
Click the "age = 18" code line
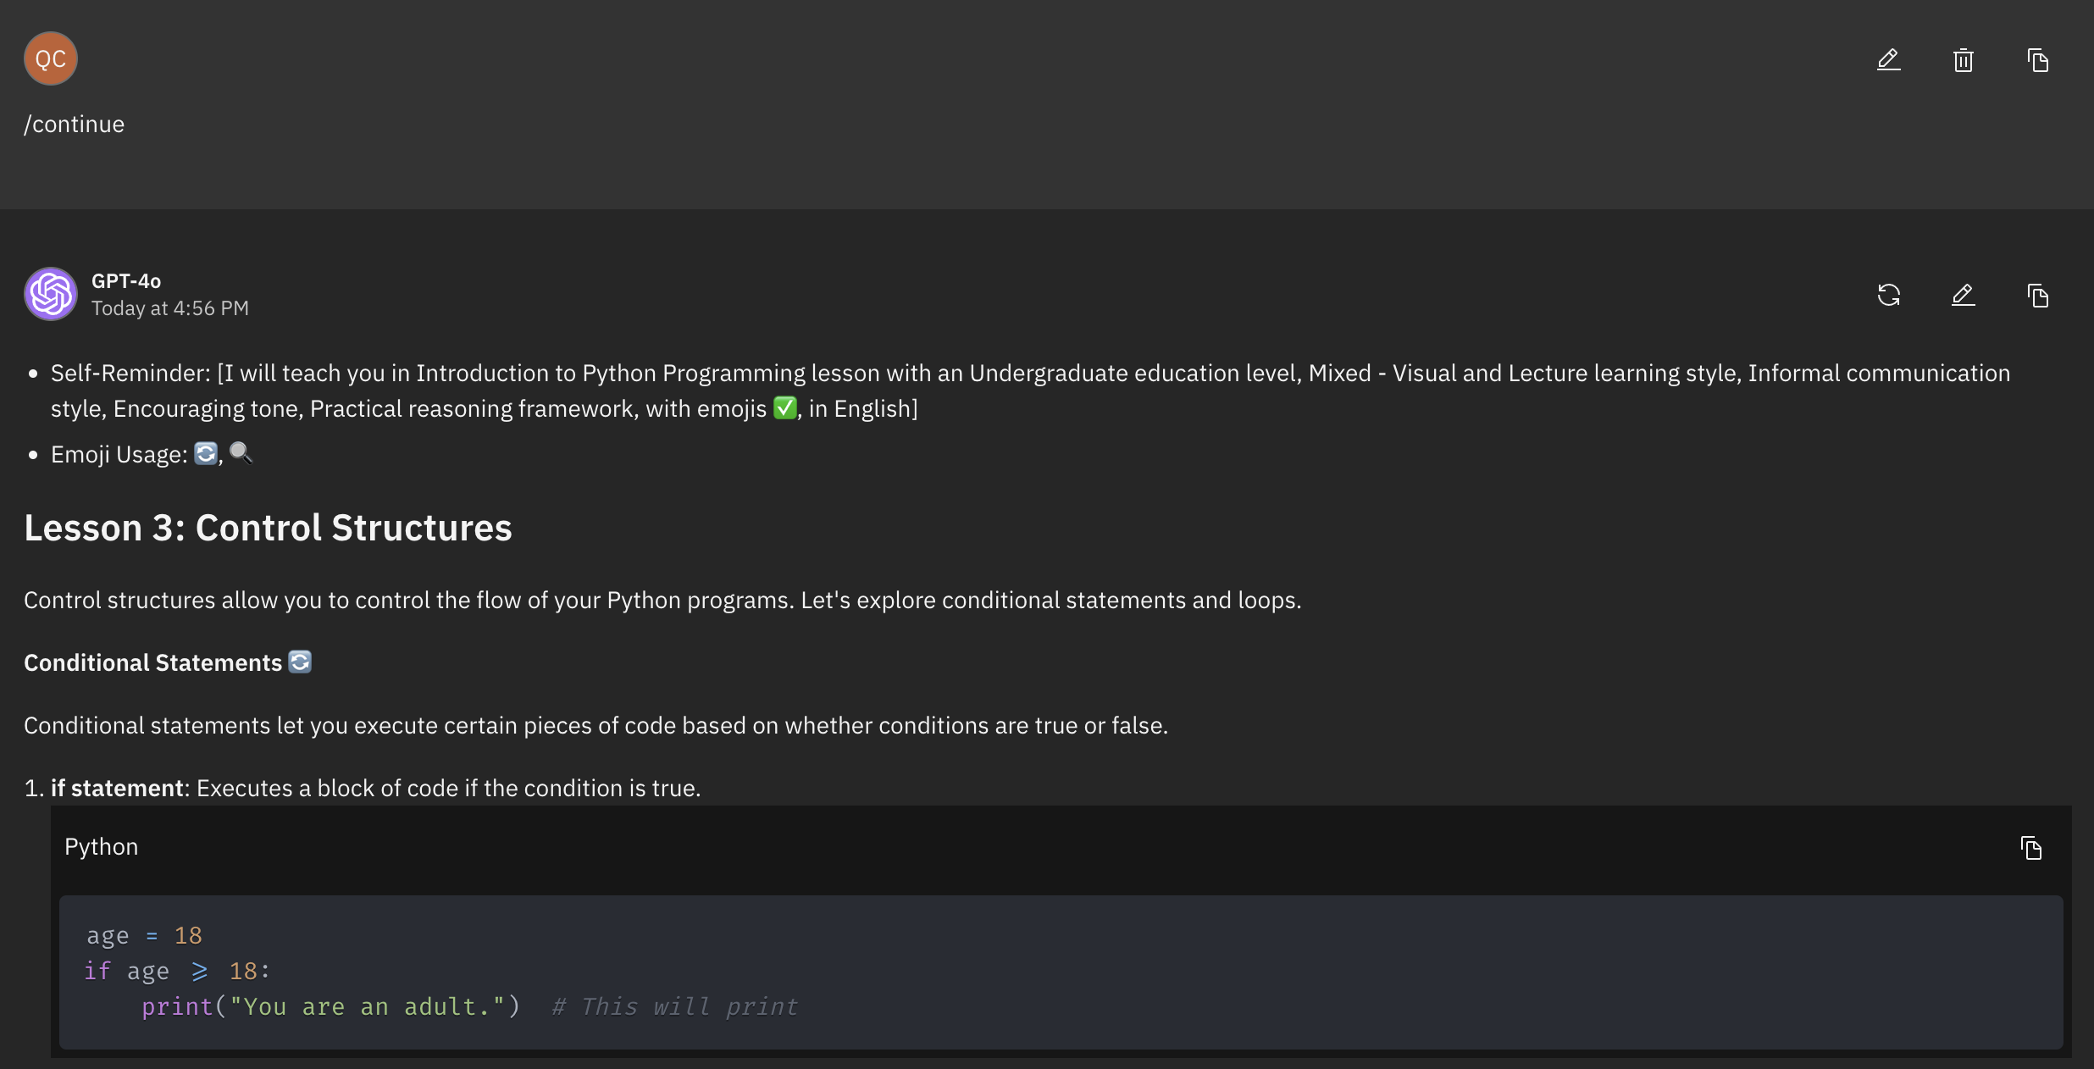coord(144,936)
